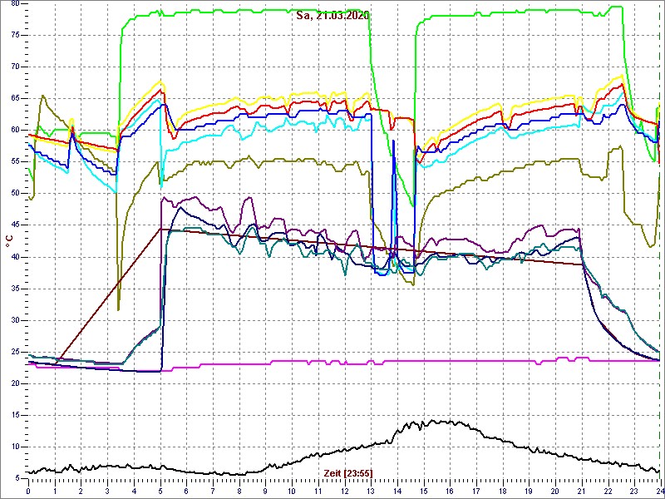Click hour label 9 on time axis
Screen dimensions: 665x499
tap(265, 491)
